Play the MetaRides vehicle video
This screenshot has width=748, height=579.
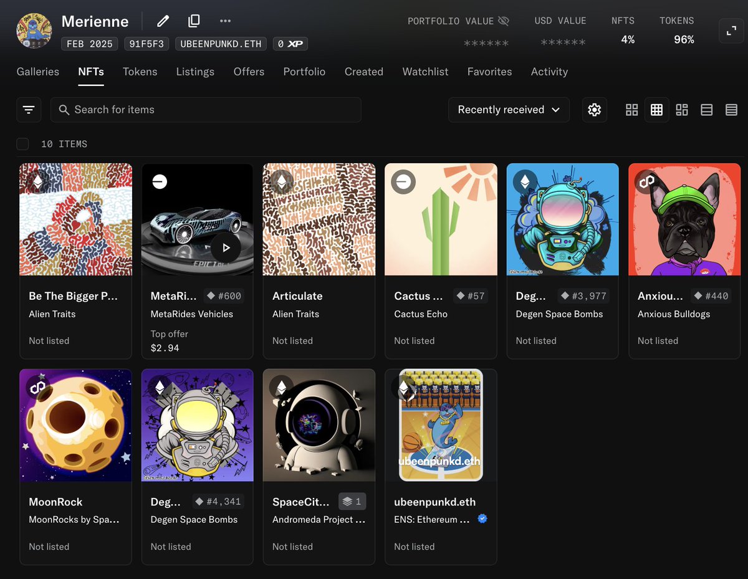pos(226,247)
